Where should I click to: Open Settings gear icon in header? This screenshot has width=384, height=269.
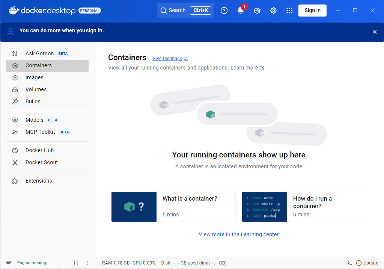274,11
